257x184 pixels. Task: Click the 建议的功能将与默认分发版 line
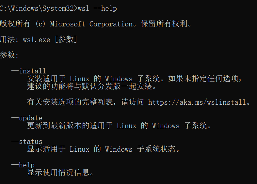[92, 86]
